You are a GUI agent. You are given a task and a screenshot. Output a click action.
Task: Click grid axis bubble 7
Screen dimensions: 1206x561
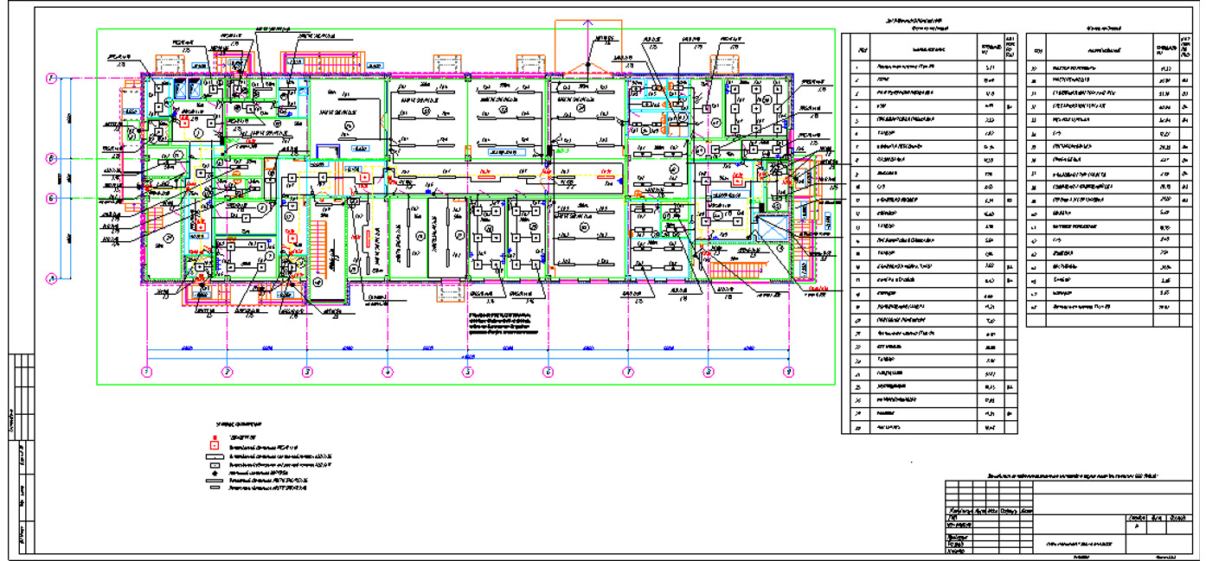pos(628,372)
